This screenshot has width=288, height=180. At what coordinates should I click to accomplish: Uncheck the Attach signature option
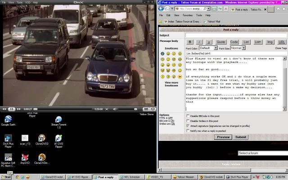(x=188, y=126)
